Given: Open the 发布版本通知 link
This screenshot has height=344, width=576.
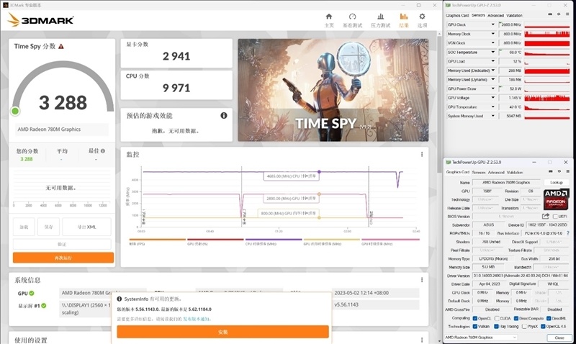Looking at the screenshot, I should [197, 319].
